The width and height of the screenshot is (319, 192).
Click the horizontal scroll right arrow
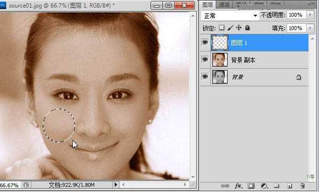click(x=185, y=185)
